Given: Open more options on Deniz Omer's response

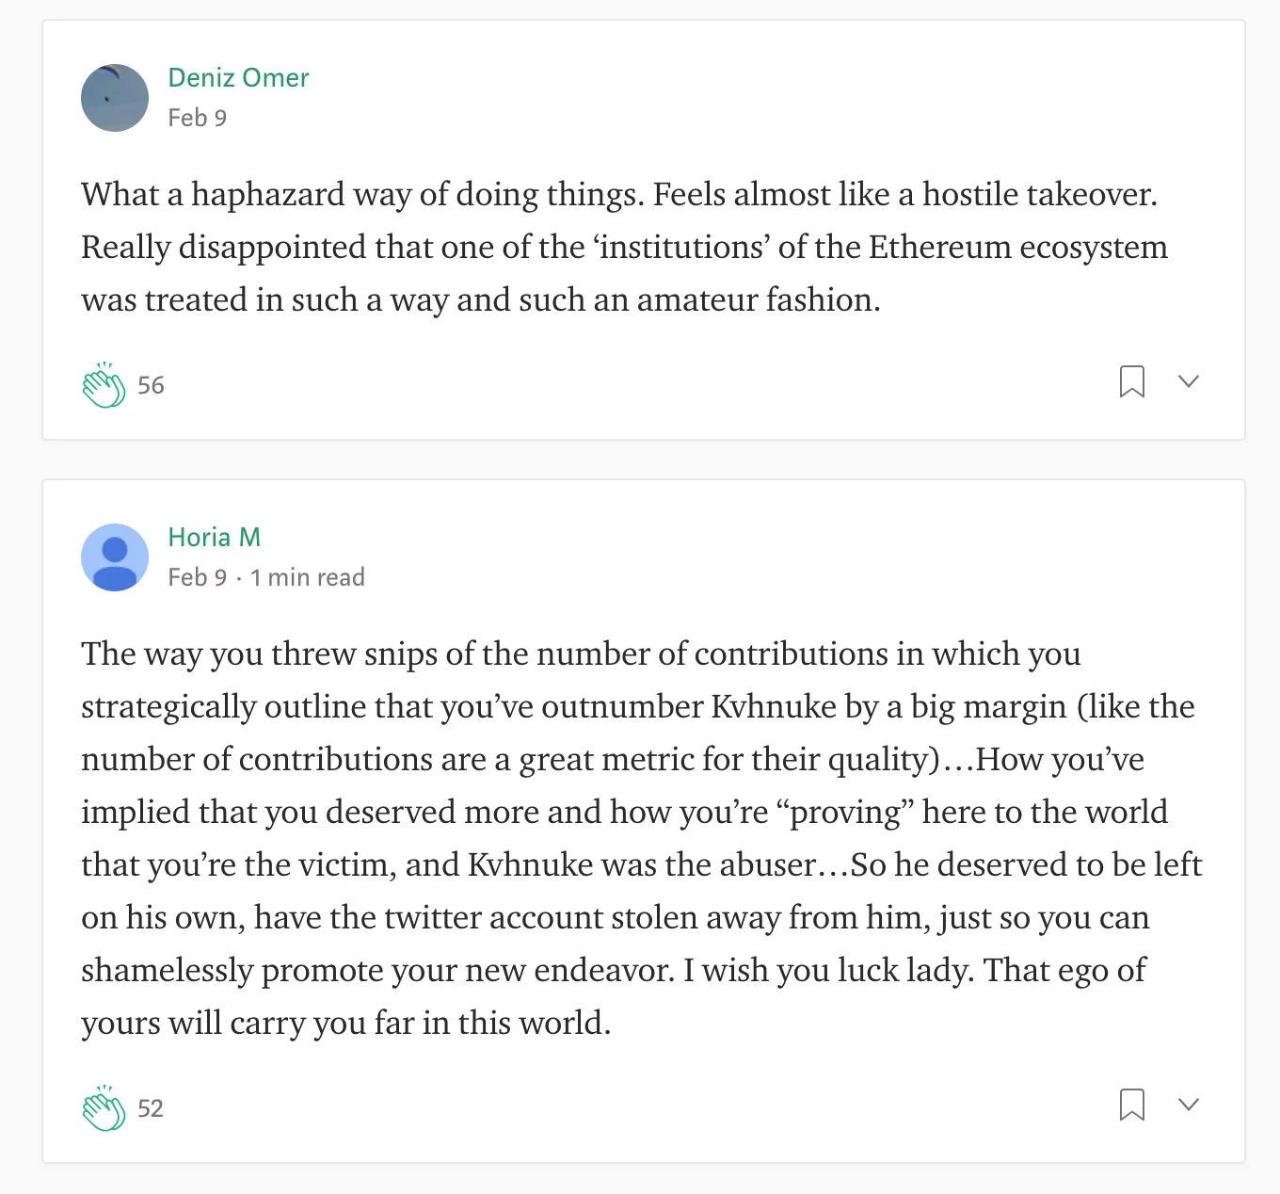Looking at the screenshot, I should coord(1189,381).
